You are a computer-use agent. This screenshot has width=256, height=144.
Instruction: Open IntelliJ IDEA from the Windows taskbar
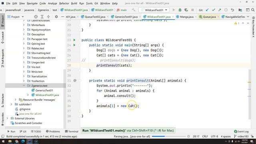click(x=30, y=141)
